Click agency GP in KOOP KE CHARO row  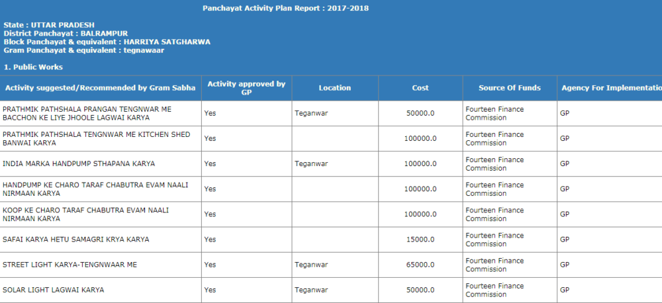pos(565,214)
